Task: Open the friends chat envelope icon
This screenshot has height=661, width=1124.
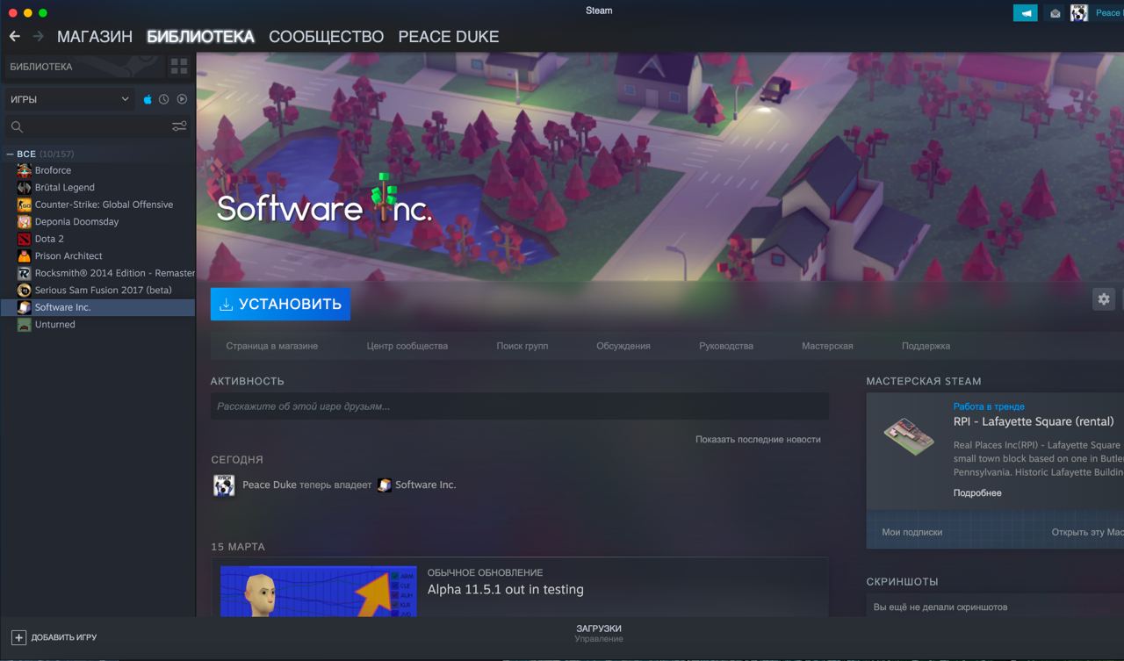Action: click(x=1055, y=13)
